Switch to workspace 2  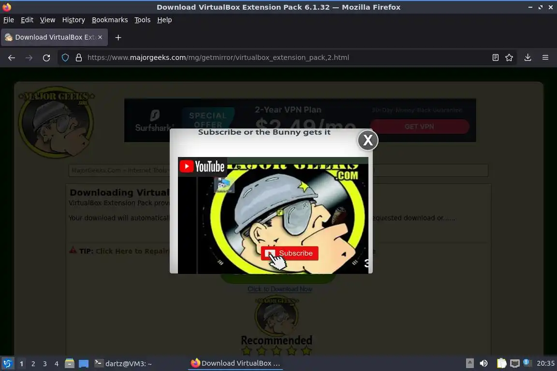tap(33, 364)
